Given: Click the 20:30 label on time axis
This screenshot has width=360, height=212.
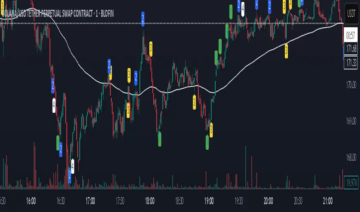Looking at the screenshot, I should [x=298, y=201].
